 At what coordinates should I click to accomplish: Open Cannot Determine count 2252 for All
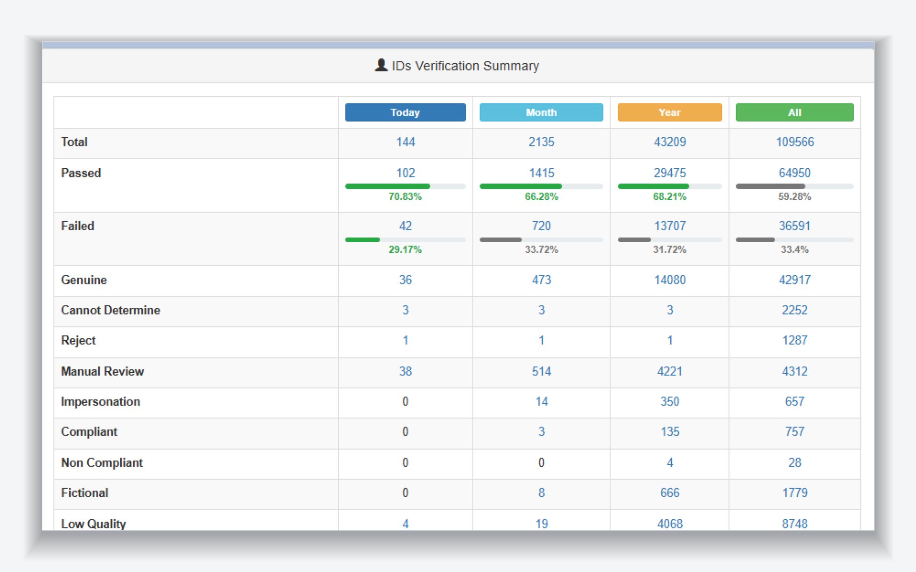coord(795,310)
